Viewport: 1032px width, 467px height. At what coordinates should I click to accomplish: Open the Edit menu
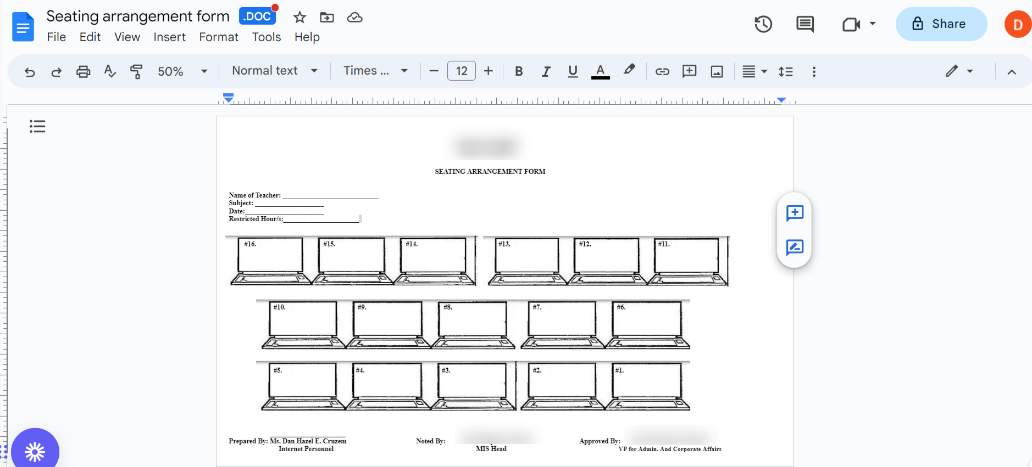click(x=90, y=37)
